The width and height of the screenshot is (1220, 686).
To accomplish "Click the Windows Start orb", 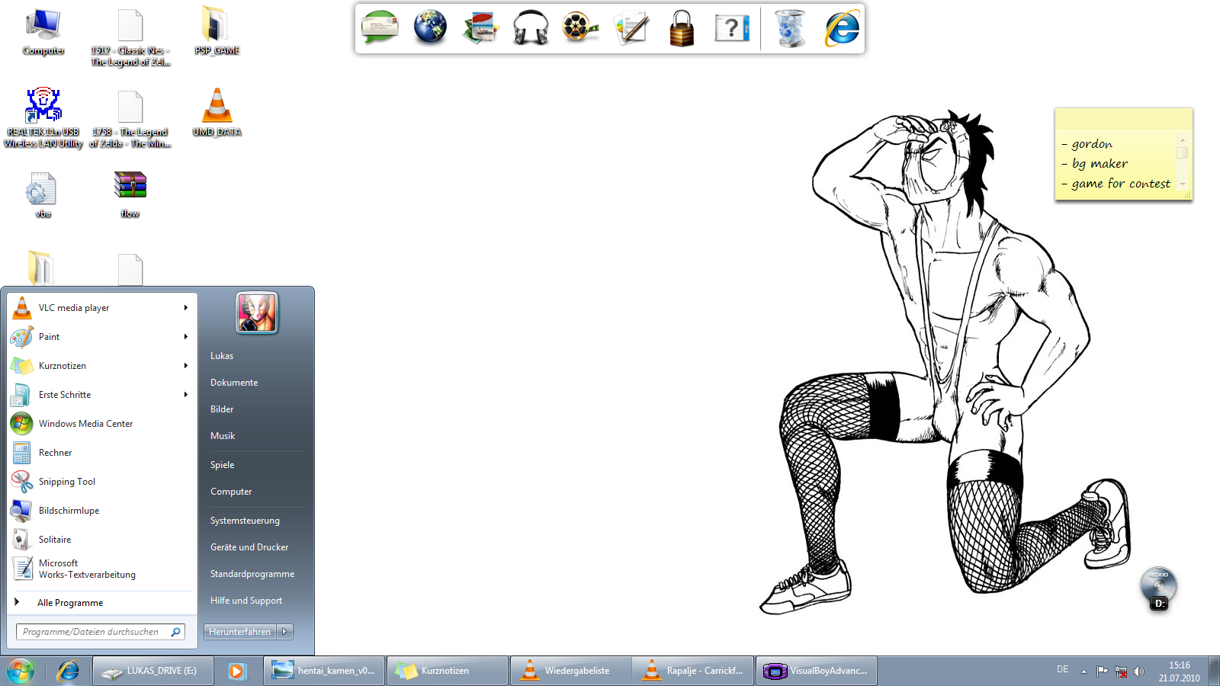I will click(x=21, y=671).
